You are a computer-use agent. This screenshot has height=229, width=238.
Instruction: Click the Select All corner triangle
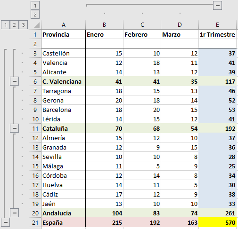pos(37,25)
